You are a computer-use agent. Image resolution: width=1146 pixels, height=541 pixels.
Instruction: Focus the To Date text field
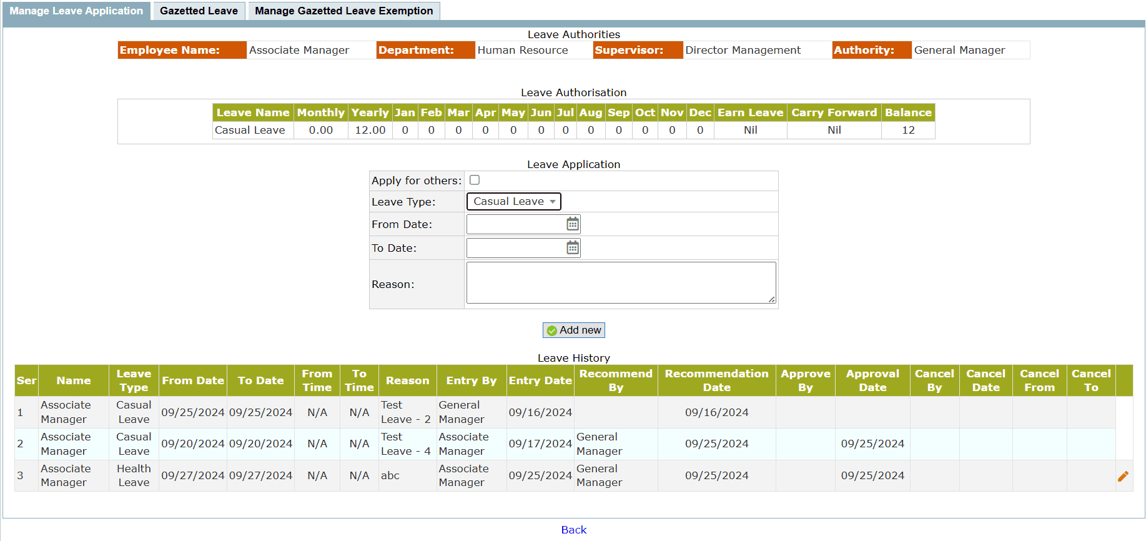(515, 248)
